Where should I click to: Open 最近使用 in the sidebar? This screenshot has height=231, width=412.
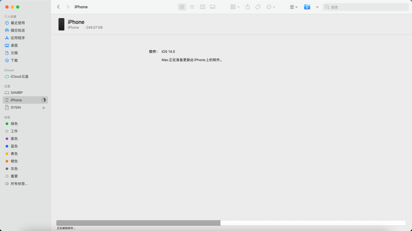tap(25, 23)
